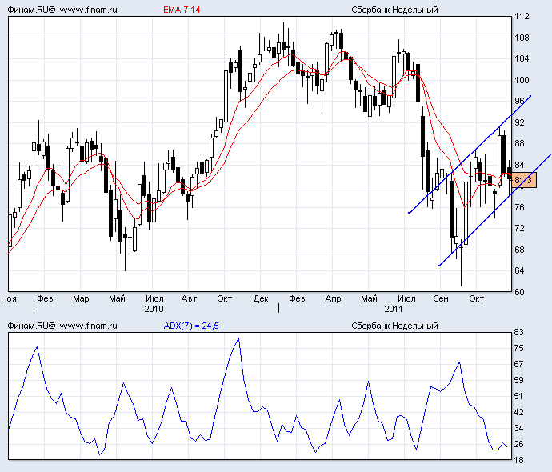This screenshot has width=552, height=472.
Task: Select the Дек month label
Action: 261,299
